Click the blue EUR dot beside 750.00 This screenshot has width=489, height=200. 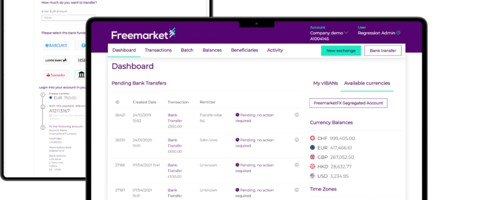click(x=51, y=97)
